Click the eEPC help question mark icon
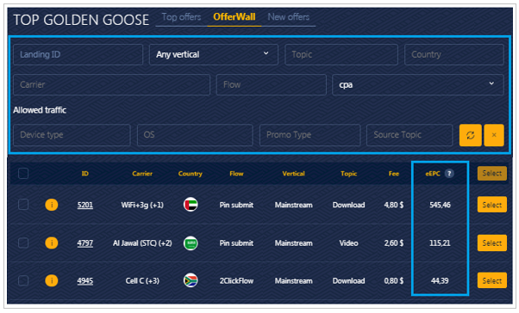 [x=449, y=174]
